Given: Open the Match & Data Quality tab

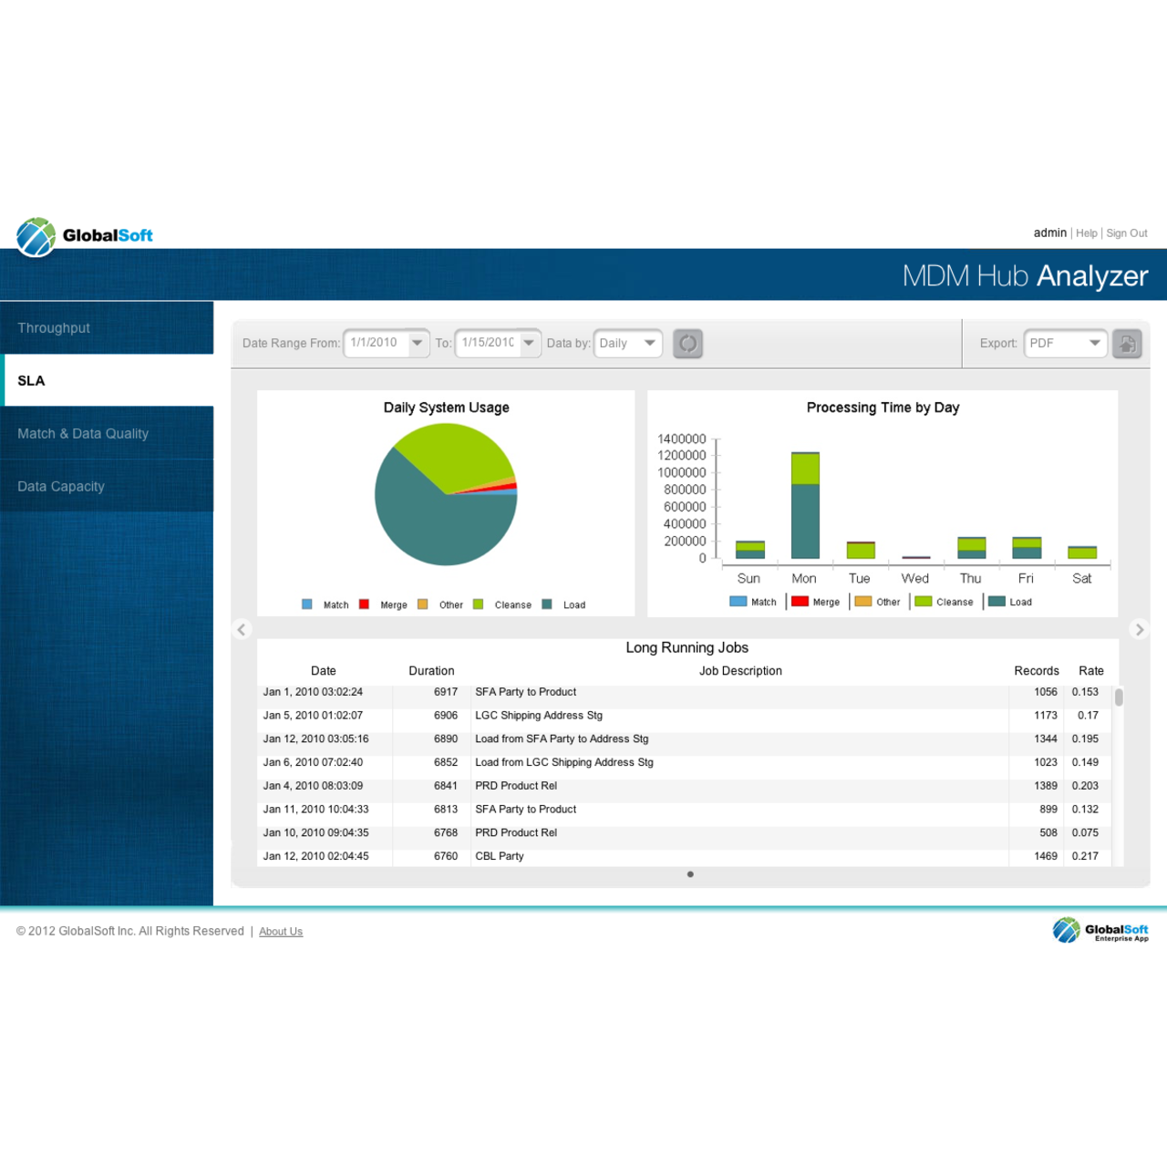Looking at the screenshot, I should (x=107, y=434).
